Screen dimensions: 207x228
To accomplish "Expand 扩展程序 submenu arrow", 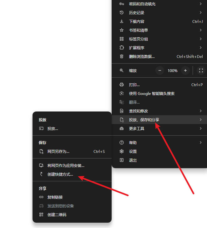I will (201, 48).
